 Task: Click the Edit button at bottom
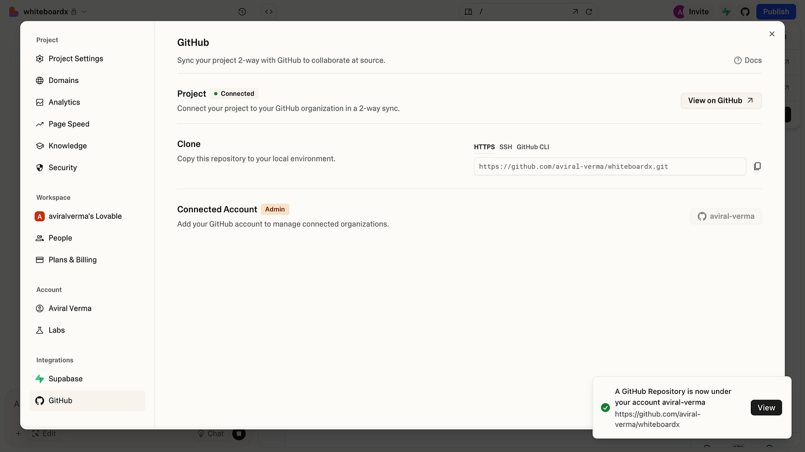tap(44, 434)
